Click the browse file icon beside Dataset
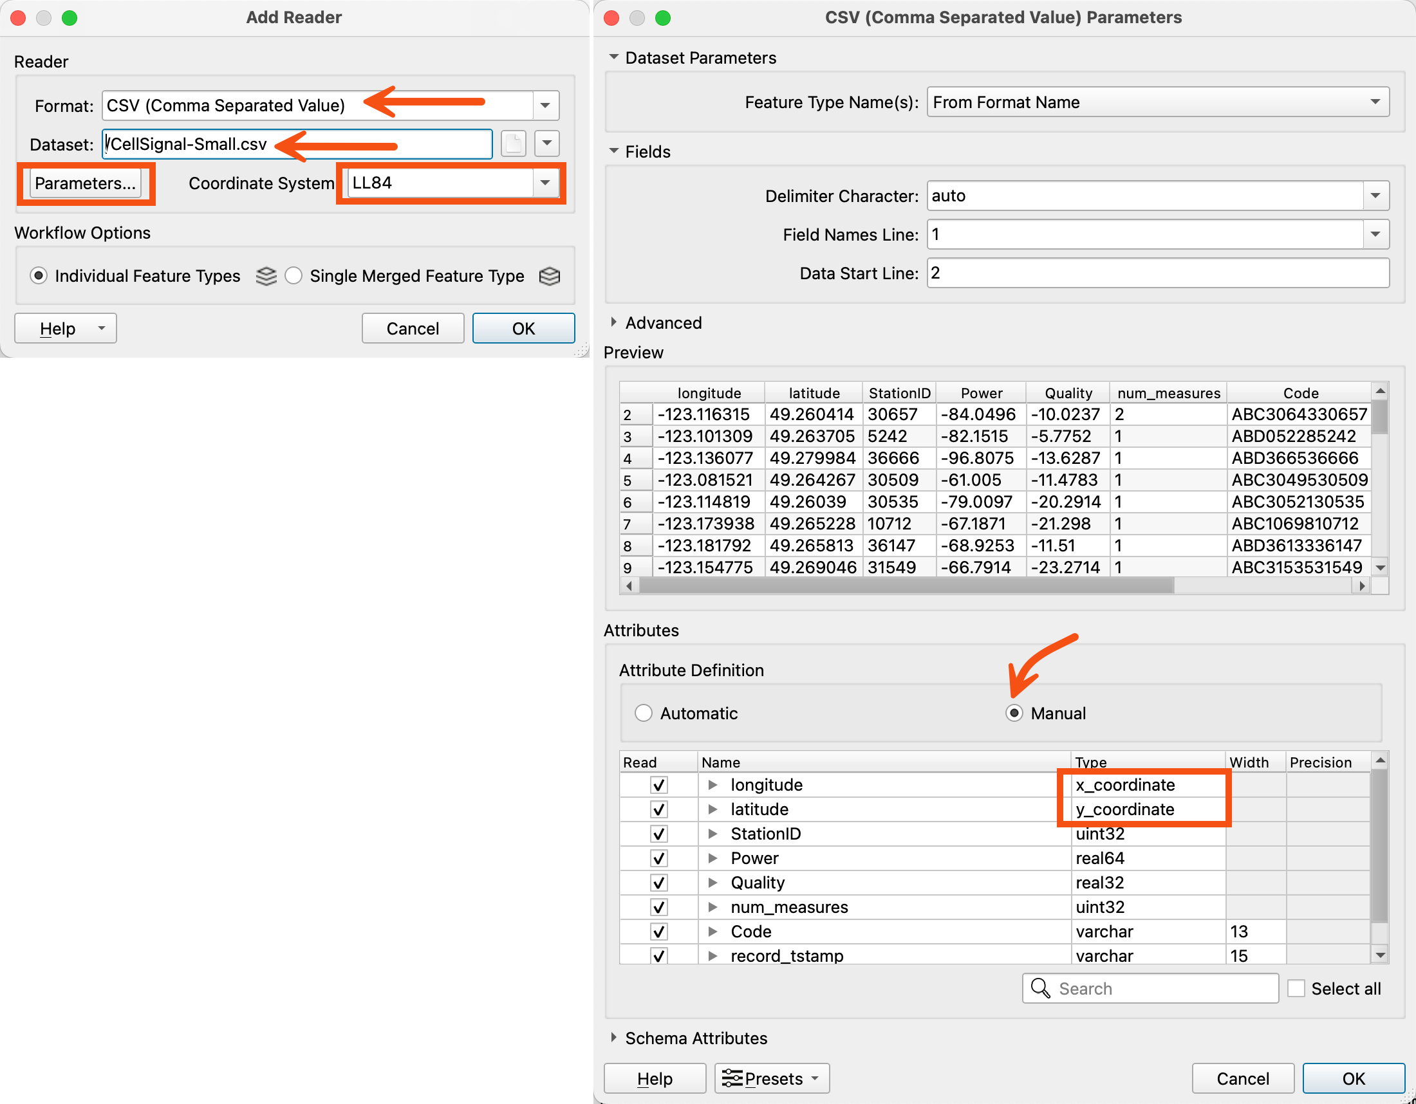 coord(514,144)
